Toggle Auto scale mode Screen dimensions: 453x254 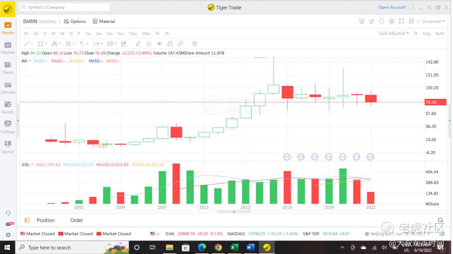[x=440, y=34]
